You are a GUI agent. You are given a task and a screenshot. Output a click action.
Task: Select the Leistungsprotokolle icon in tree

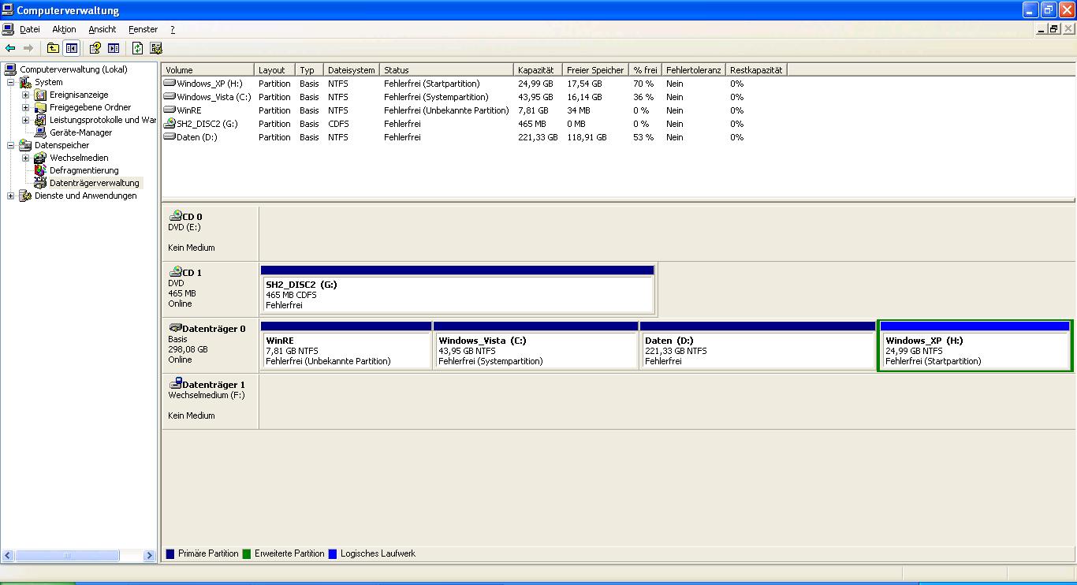[x=41, y=120]
